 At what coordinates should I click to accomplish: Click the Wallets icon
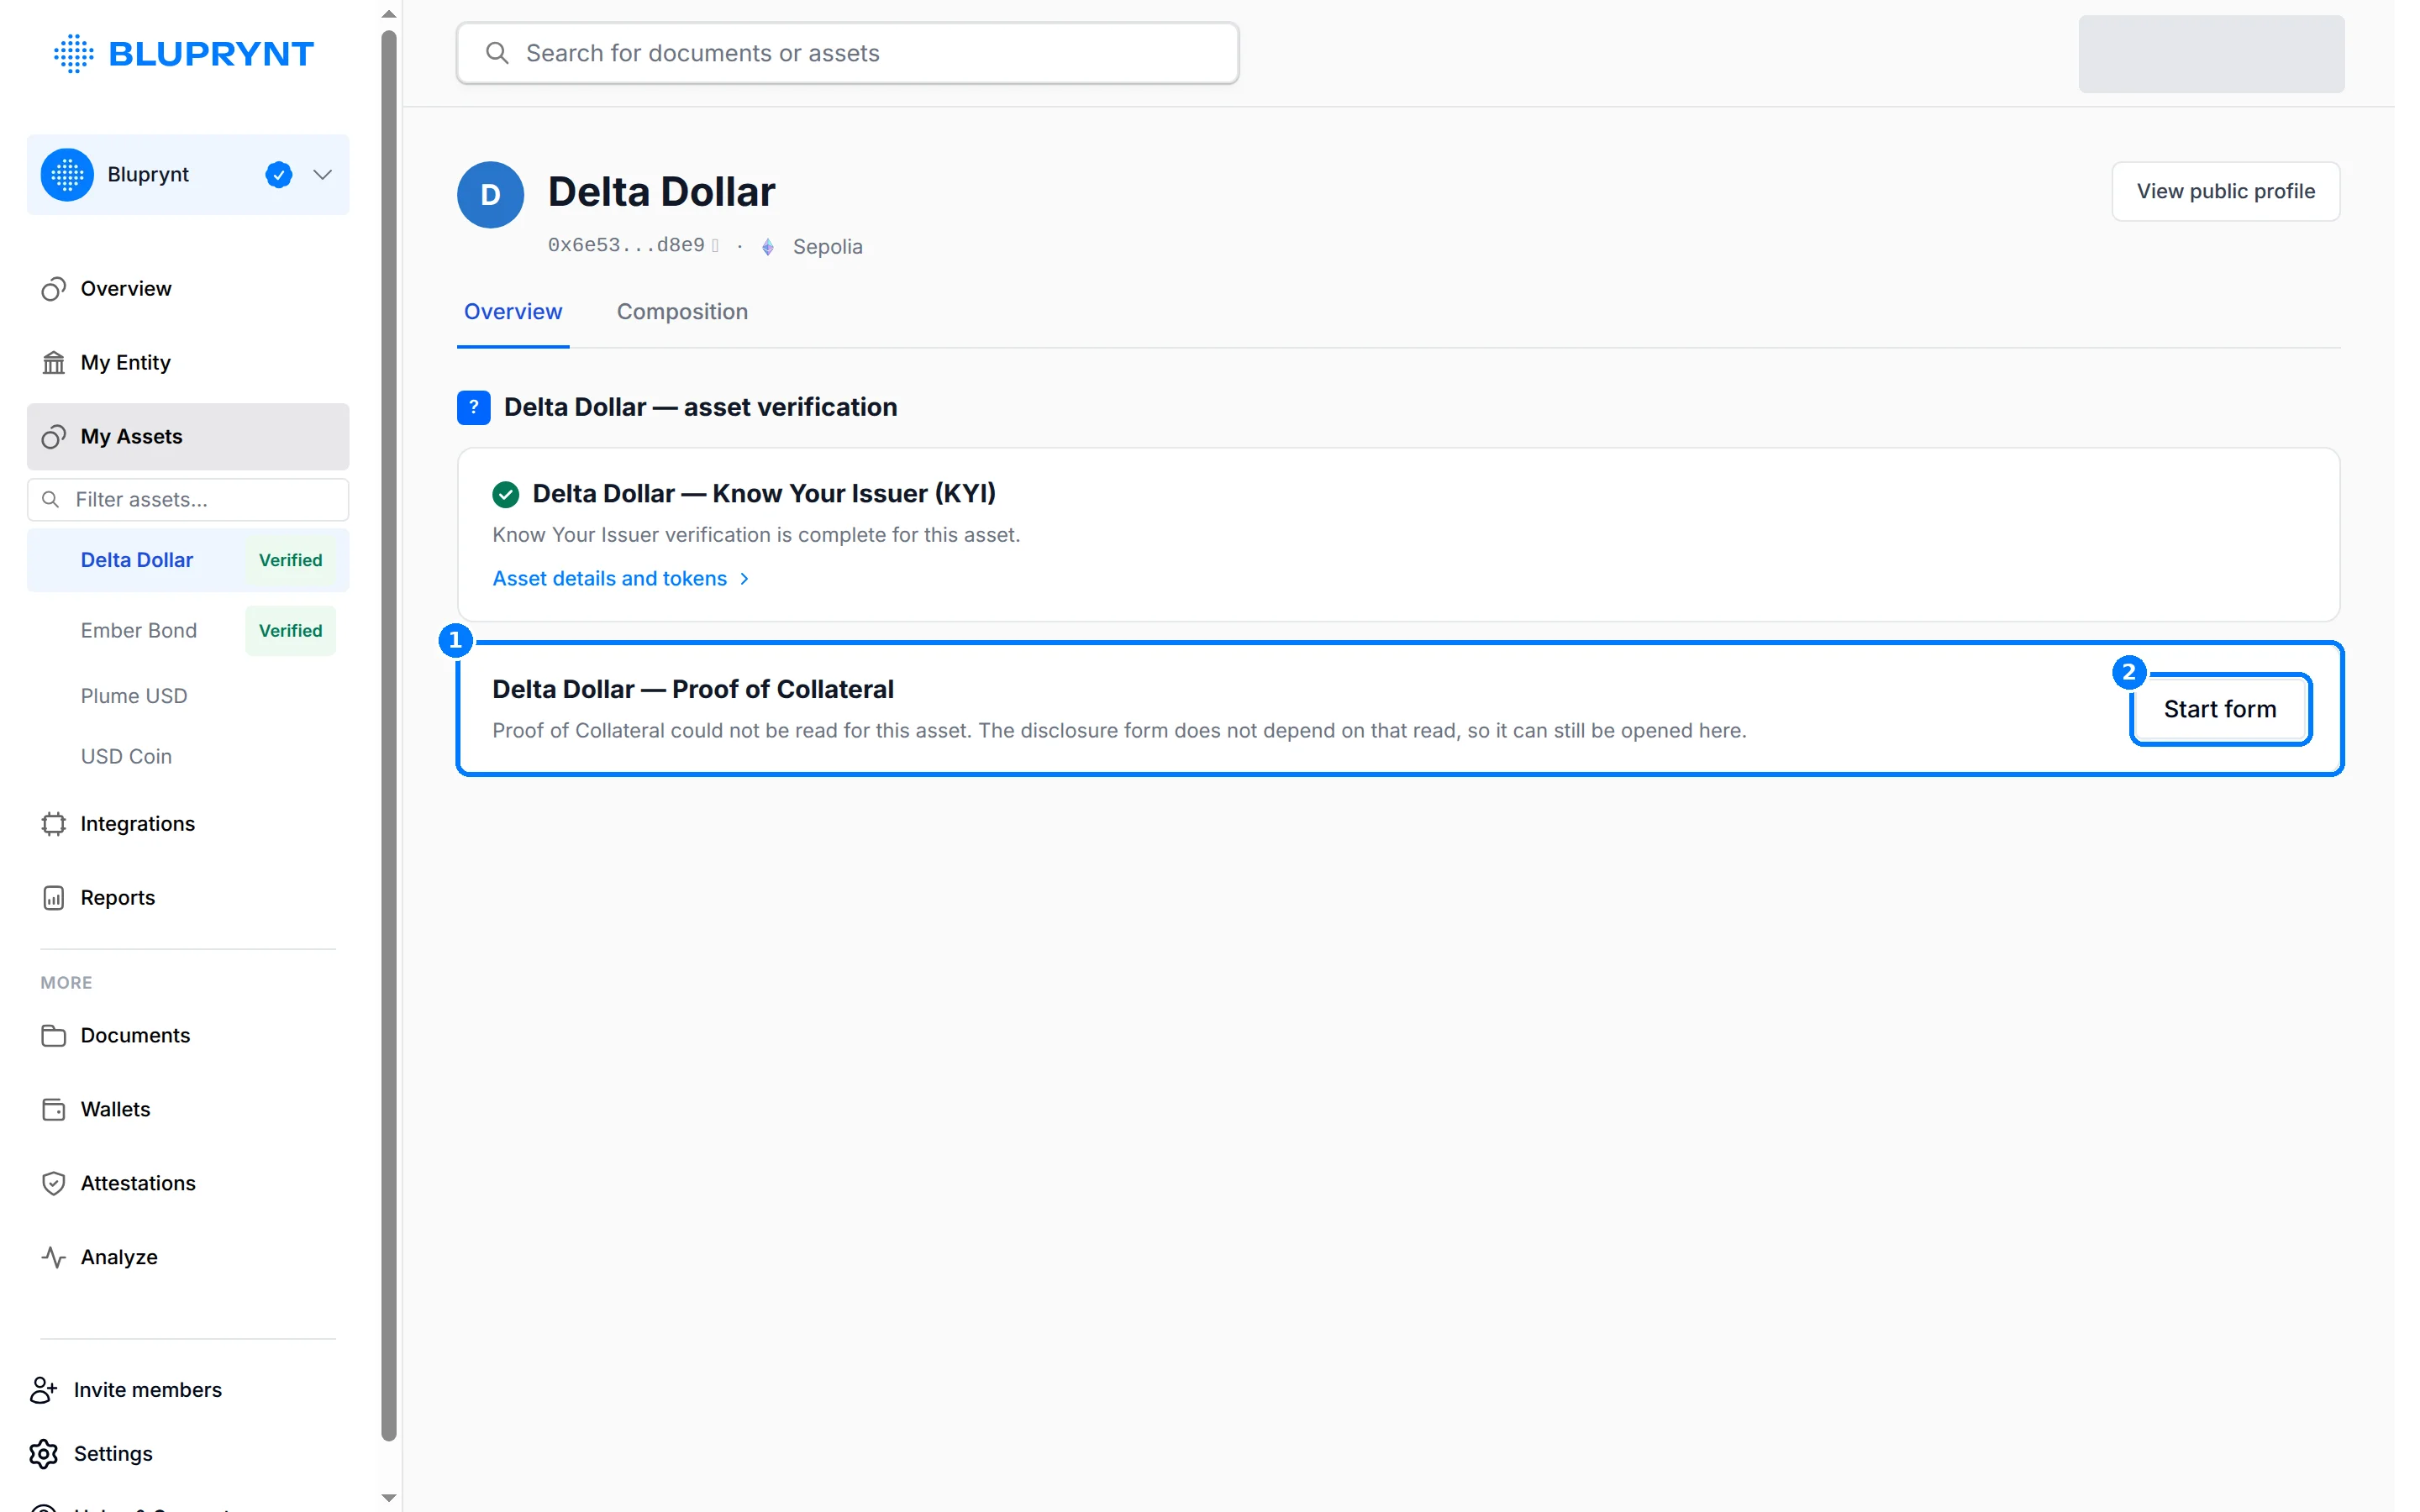click(x=54, y=1109)
